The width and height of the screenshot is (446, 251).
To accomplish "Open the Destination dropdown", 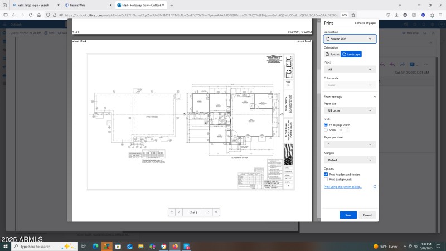I will tap(350, 39).
